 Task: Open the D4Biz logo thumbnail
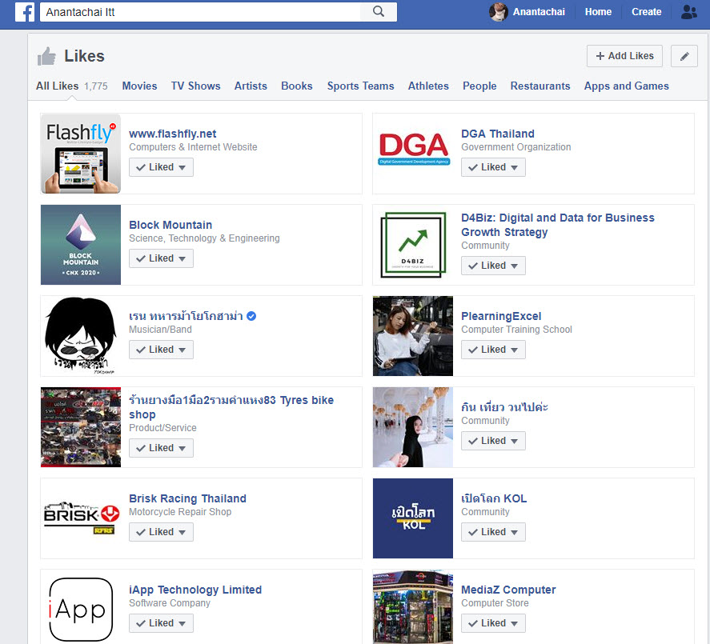point(413,245)
